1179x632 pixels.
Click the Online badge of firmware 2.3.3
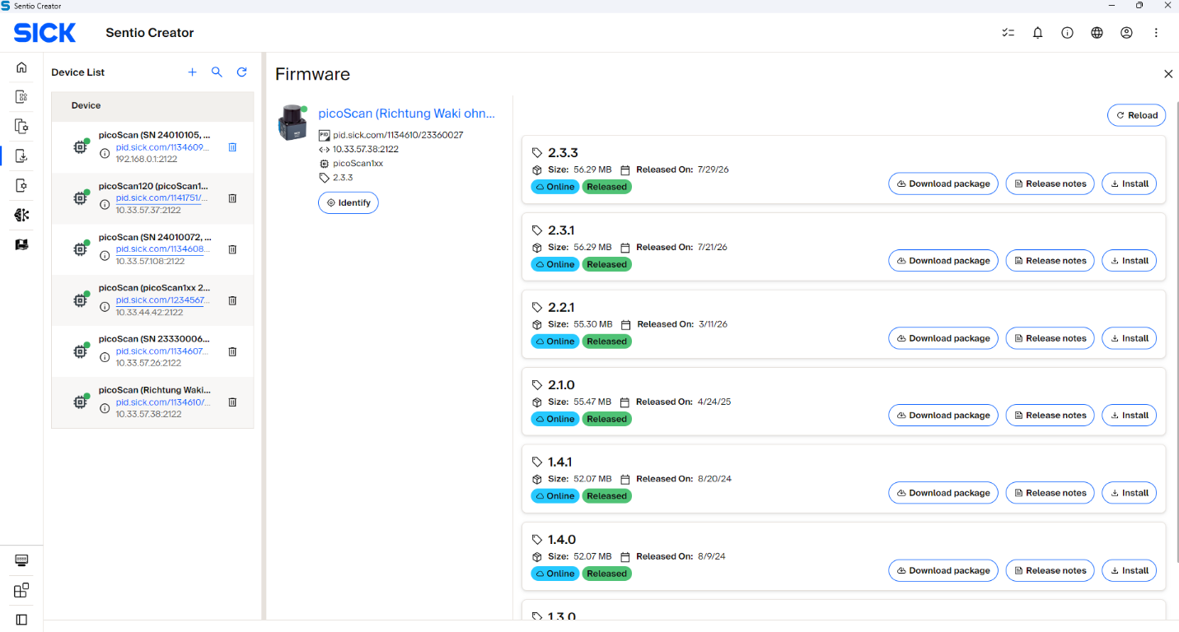coord(555,187)
